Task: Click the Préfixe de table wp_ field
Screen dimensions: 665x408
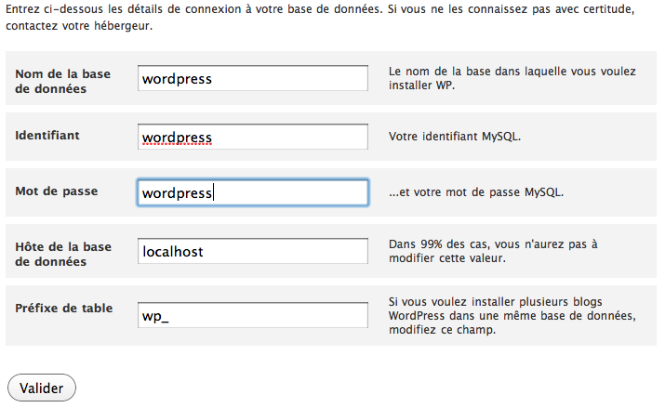Action: pyautogui.click(x=253, y=315)
